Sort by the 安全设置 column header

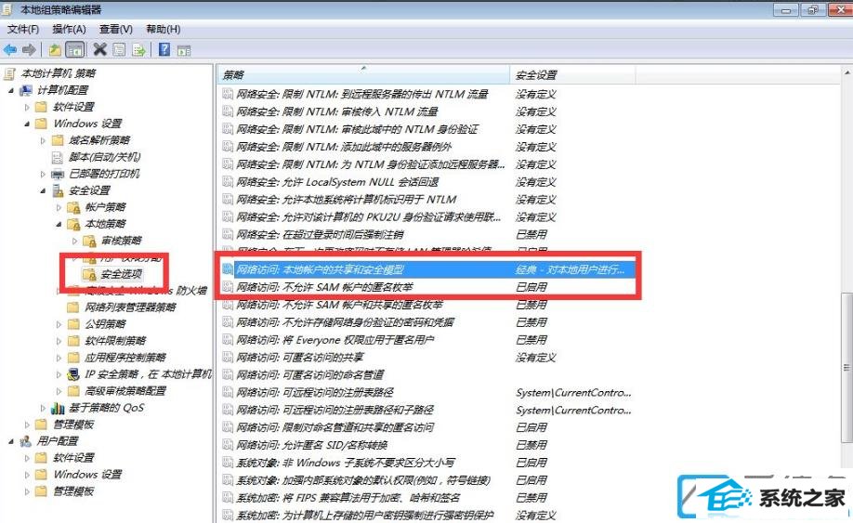pyautogui.click(x=572, y=74)
